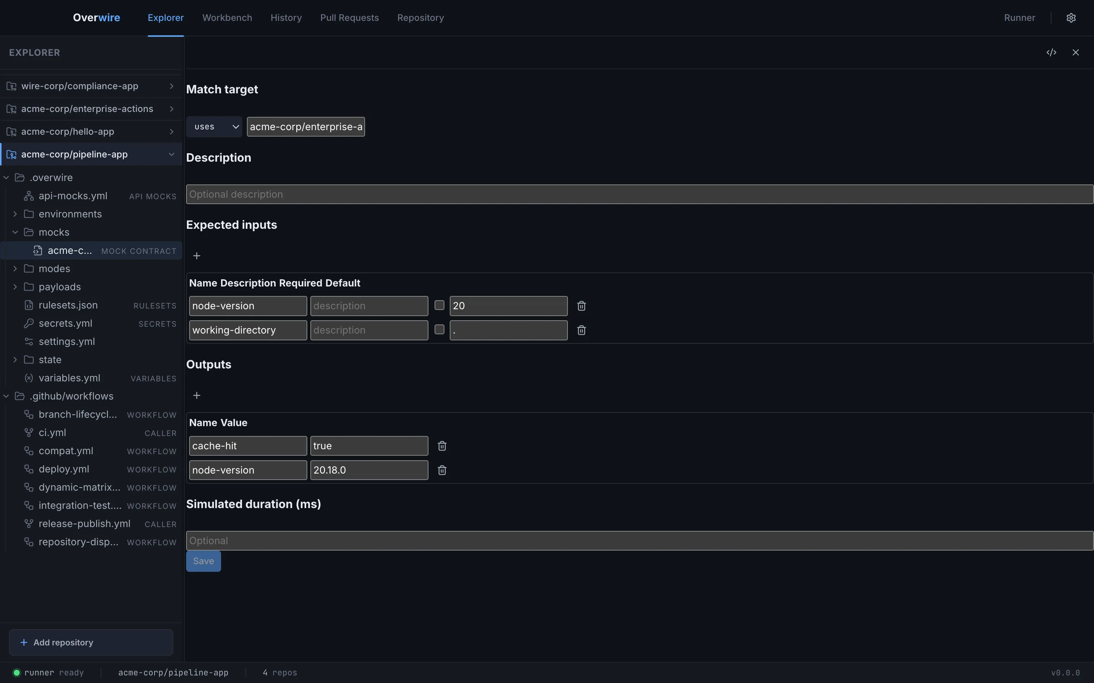
Task: Click the api-mocks.yml file icon
Action: click(29, 196)
